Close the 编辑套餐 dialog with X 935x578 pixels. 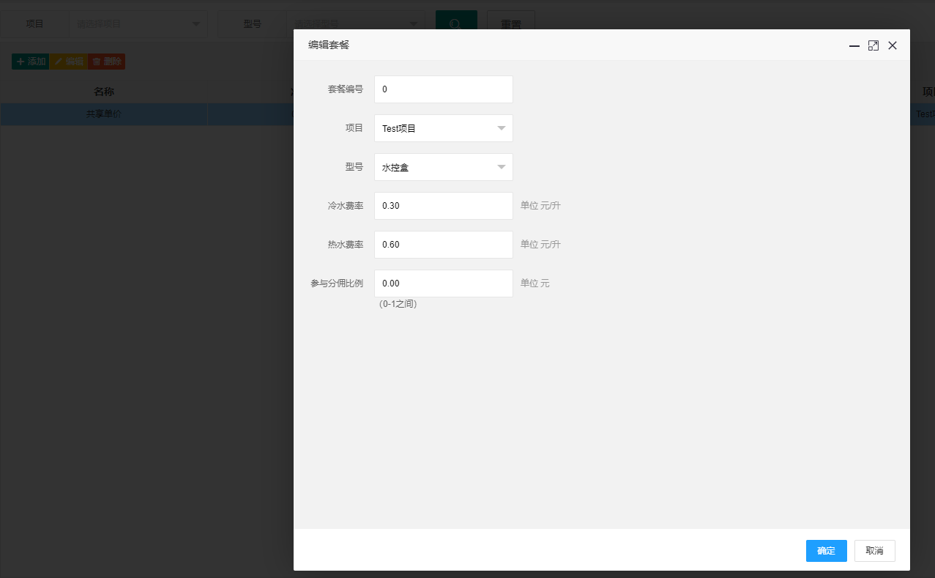click(x=892, y=45)
